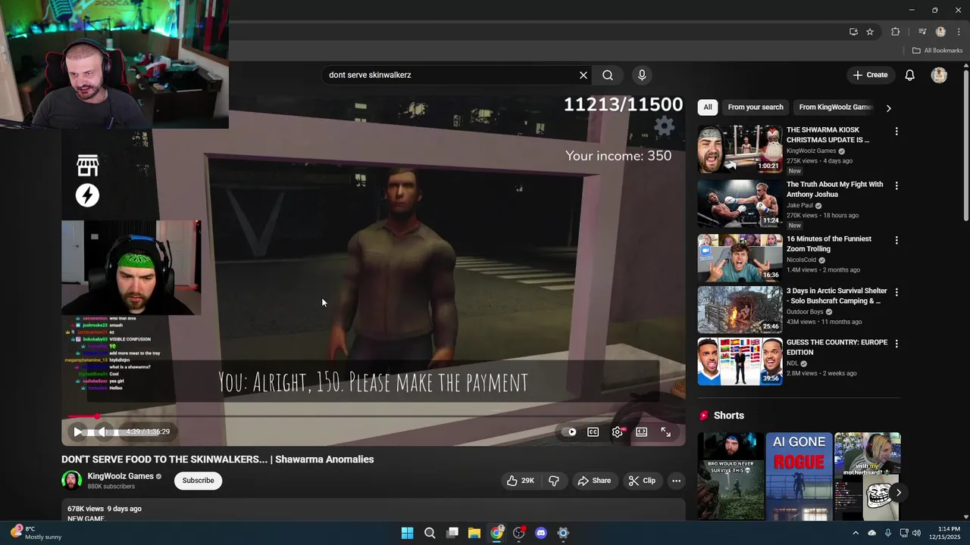970x545 pixels.
Task: Open The Truth About My Fight video title
Action: [834, 189]
